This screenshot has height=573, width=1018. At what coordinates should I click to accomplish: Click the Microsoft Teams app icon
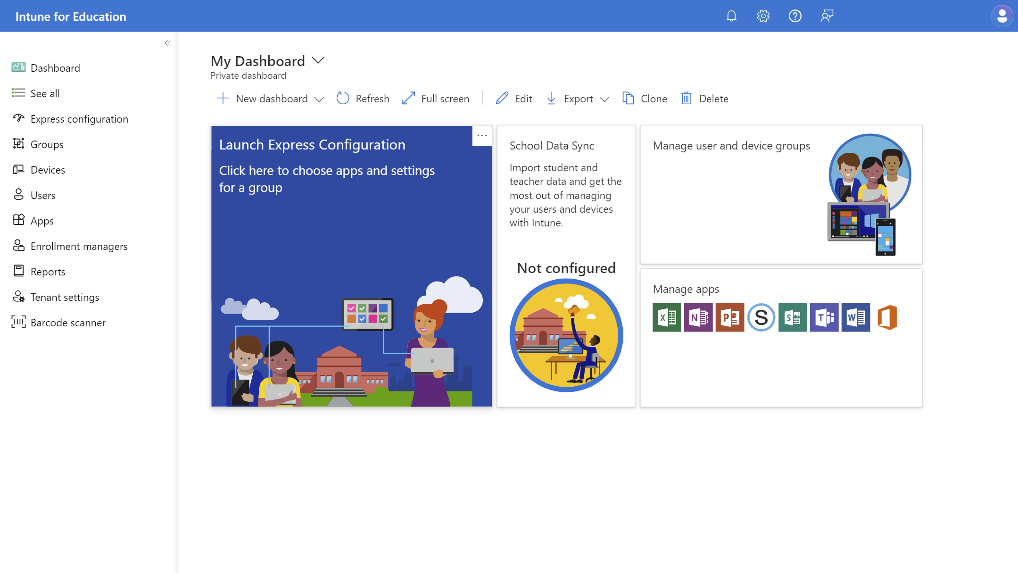824,317
